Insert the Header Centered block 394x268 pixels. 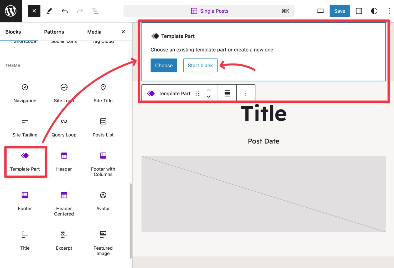[64, 204]
